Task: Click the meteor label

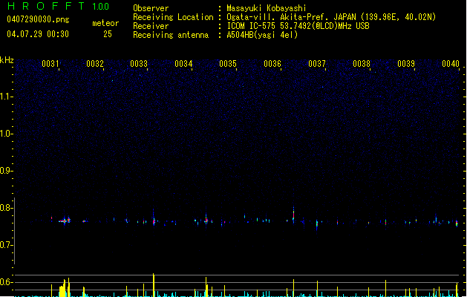Action: (105, 23)
